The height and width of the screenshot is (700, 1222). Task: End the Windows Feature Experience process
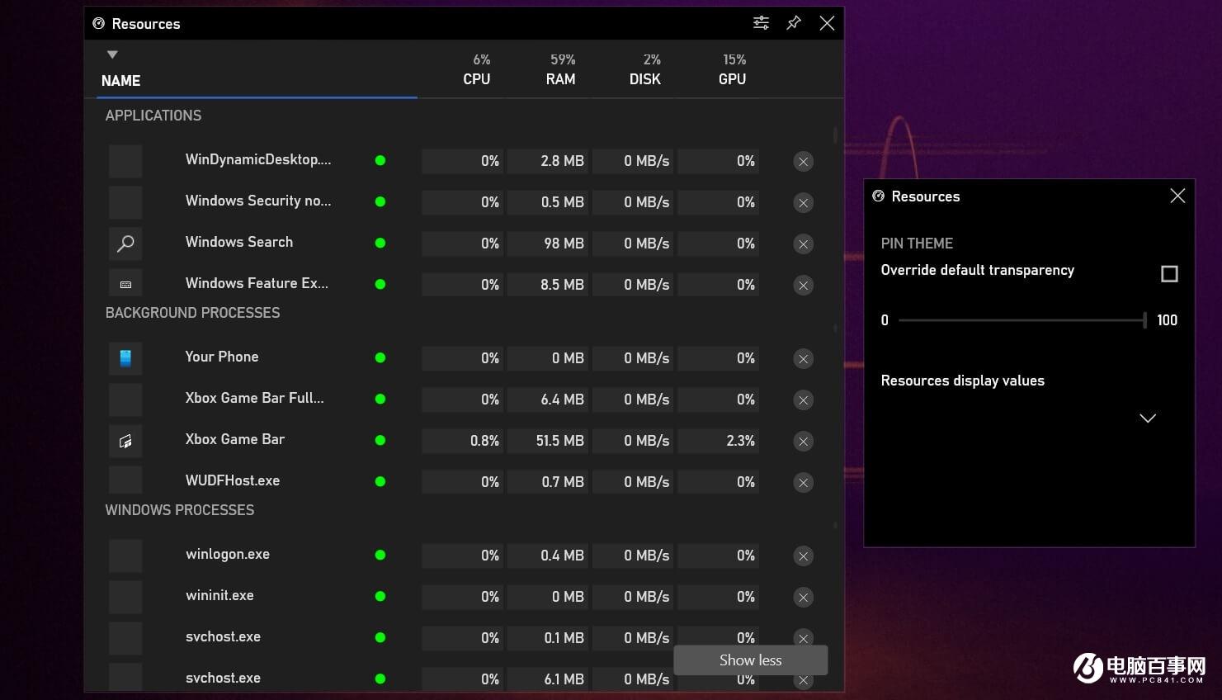point(803,285)
